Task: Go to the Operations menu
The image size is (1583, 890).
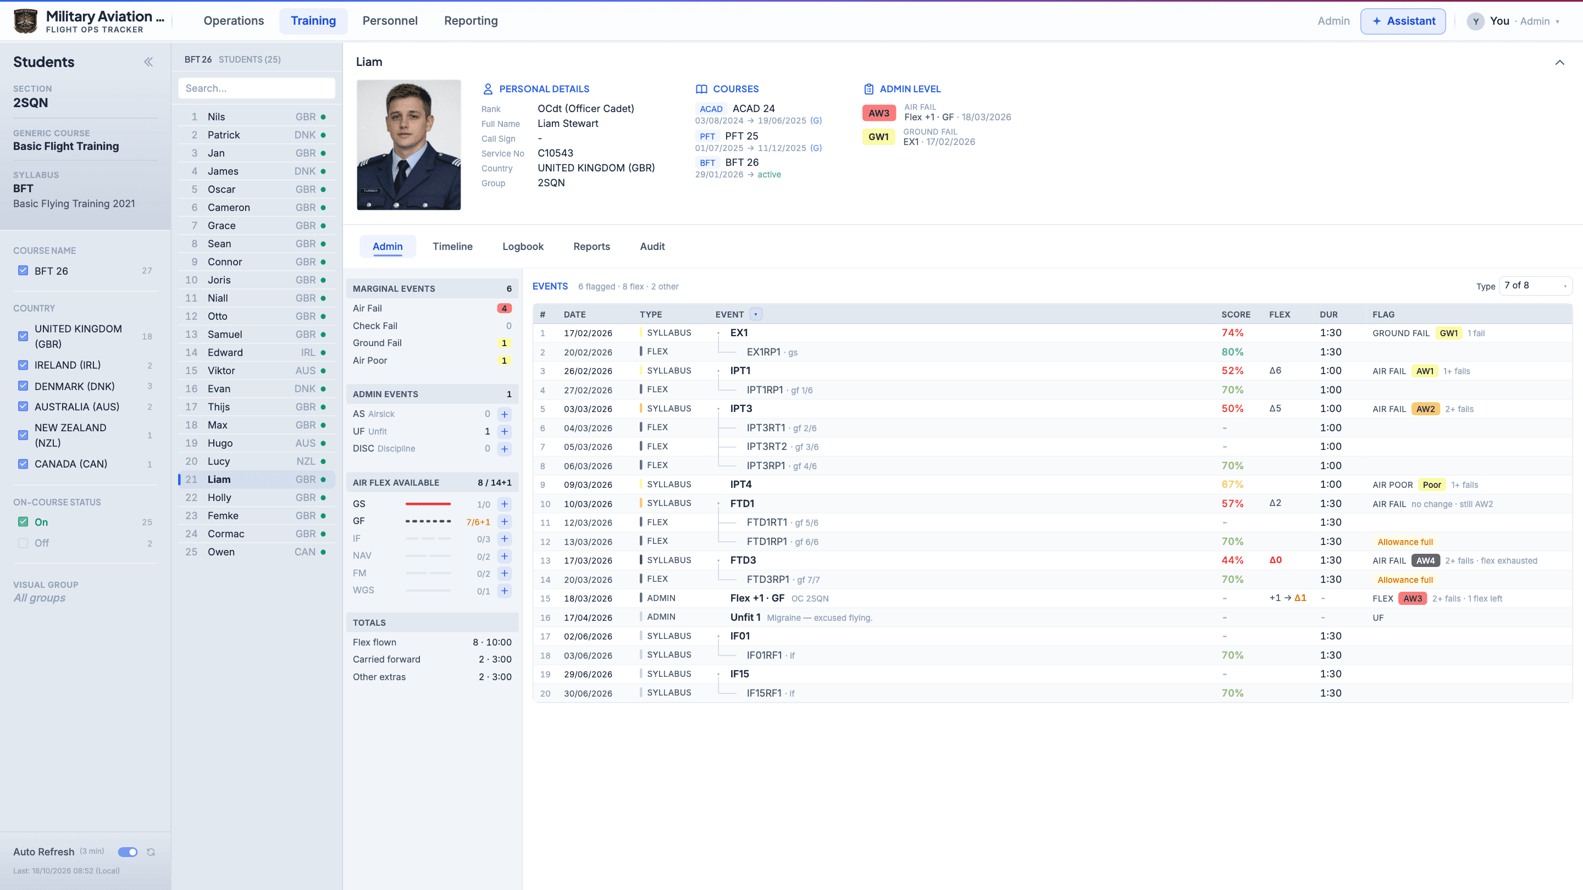Action: tap(234, 21)
